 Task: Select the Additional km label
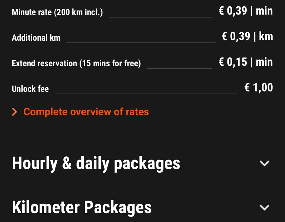coord(36,38)
